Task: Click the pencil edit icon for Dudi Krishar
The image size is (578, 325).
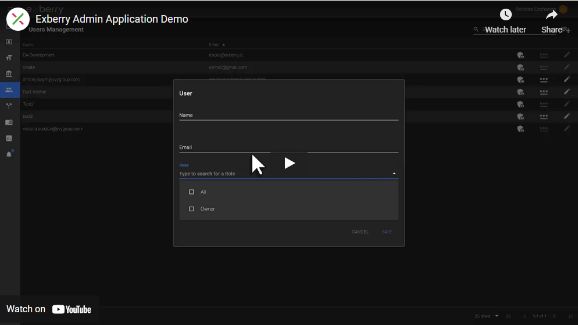Action: (x=567, y=92)
